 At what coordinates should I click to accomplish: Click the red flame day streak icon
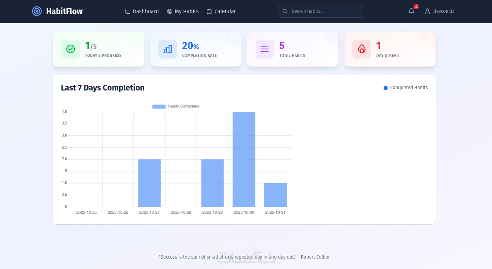pyautogui.click(x=362, y=49)
